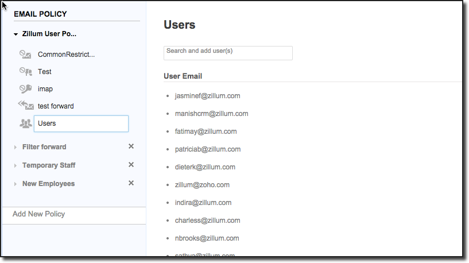Image resolution: width=469 pixels, height=263 pixels.
Task: Open the test forward item
Action: [x=56, y=106]
